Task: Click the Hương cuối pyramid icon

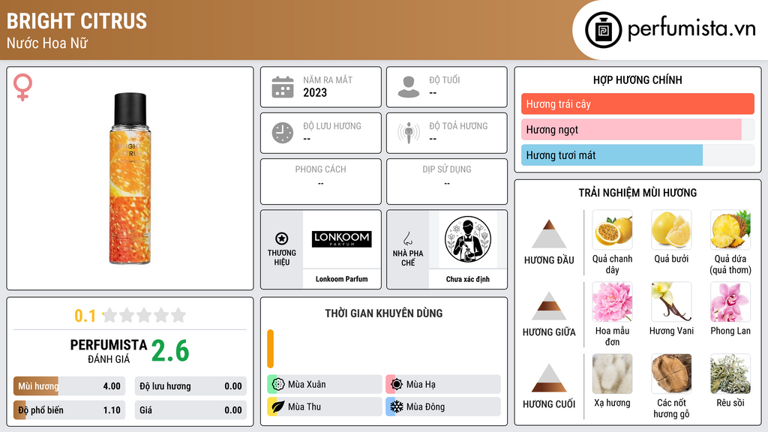Action: coord(548,378)
